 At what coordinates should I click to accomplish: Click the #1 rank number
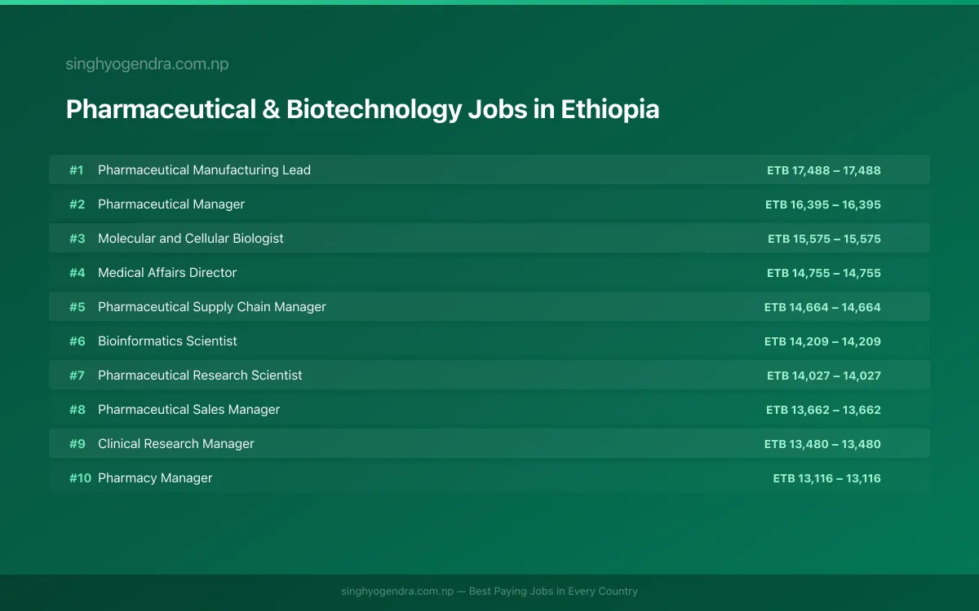(x=77, y=170)
